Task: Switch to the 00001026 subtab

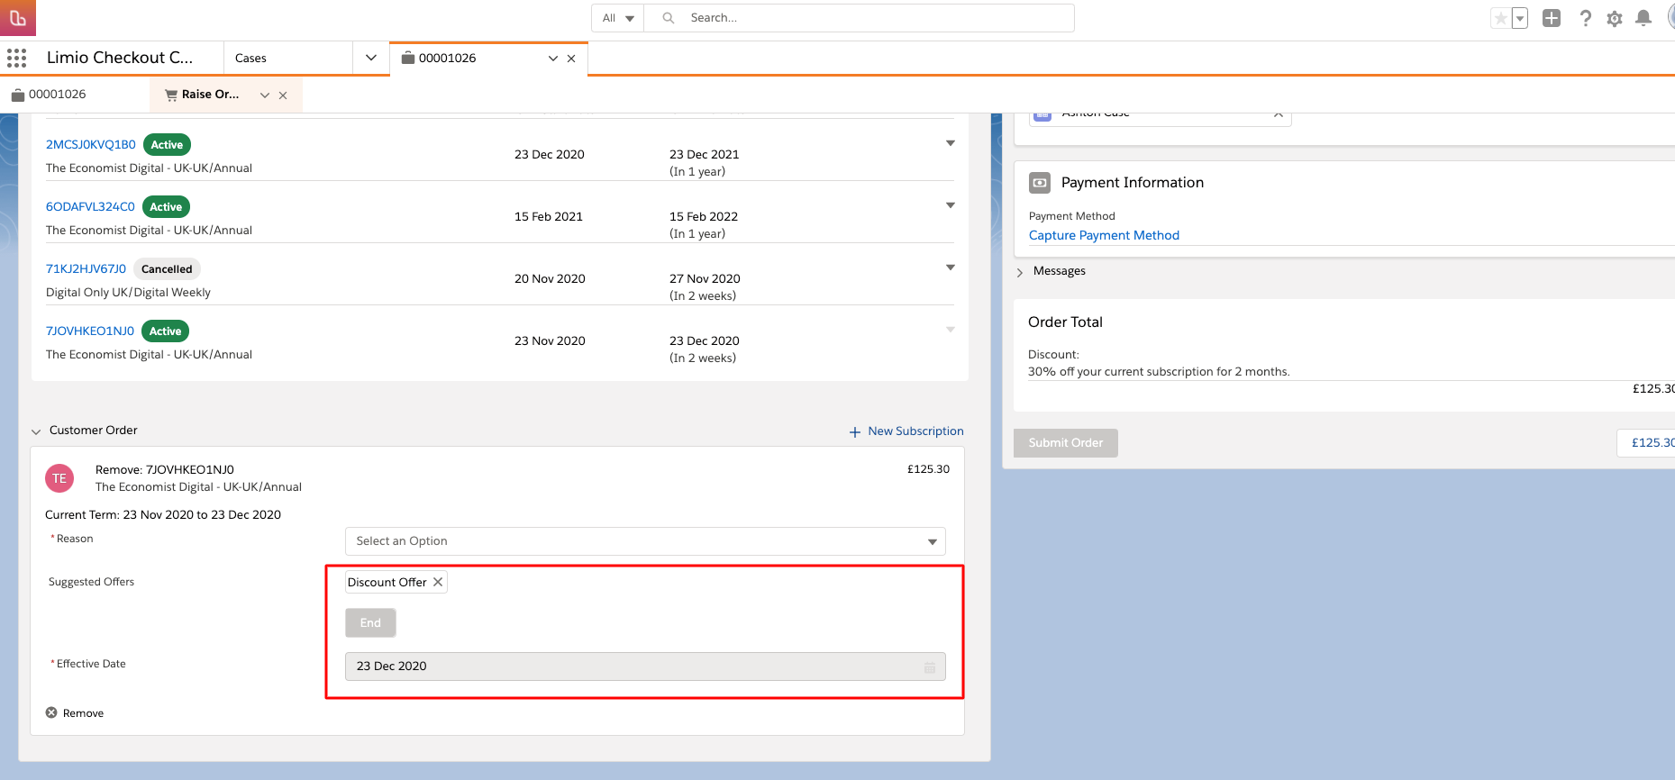Action: [x=58, y=95]
